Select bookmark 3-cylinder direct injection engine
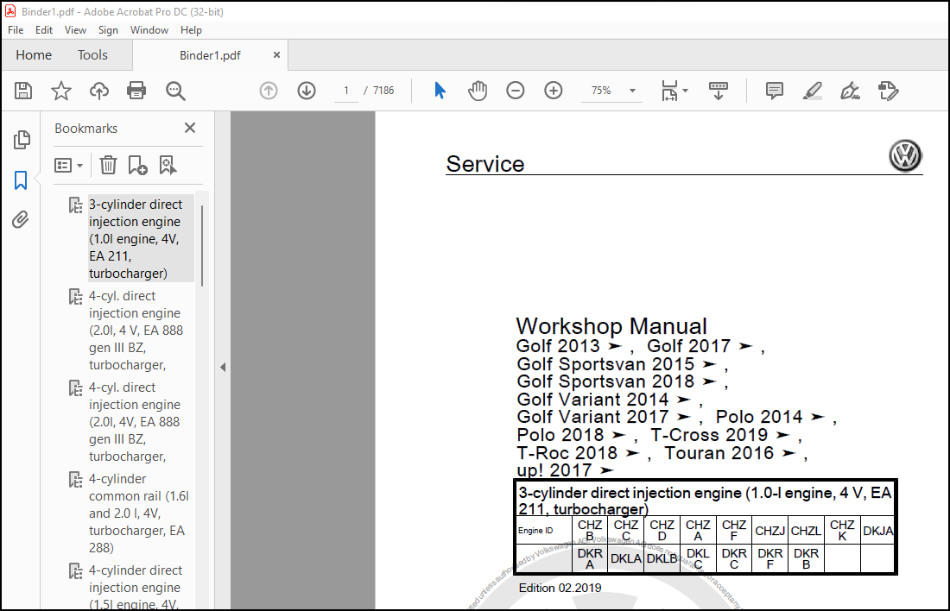This screenshot has width=950, height=611. 141,238
